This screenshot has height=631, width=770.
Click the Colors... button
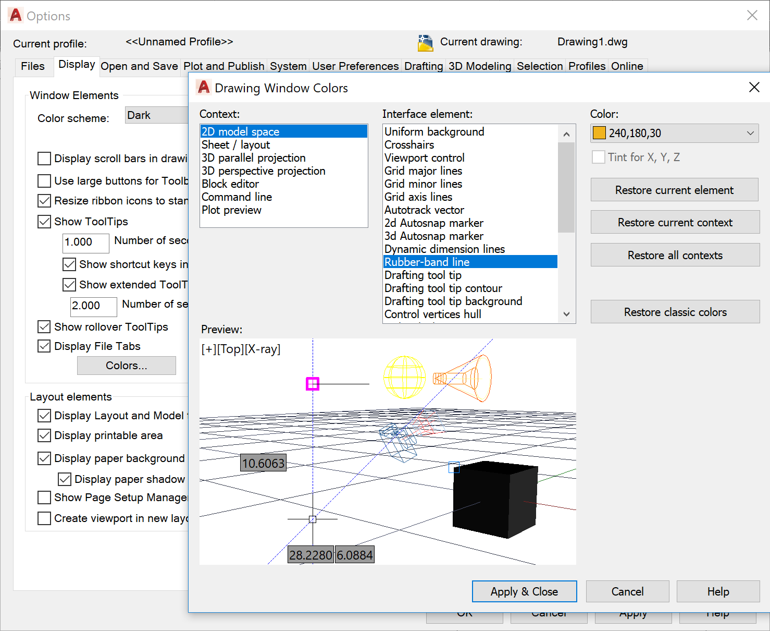tap(127, 366)
